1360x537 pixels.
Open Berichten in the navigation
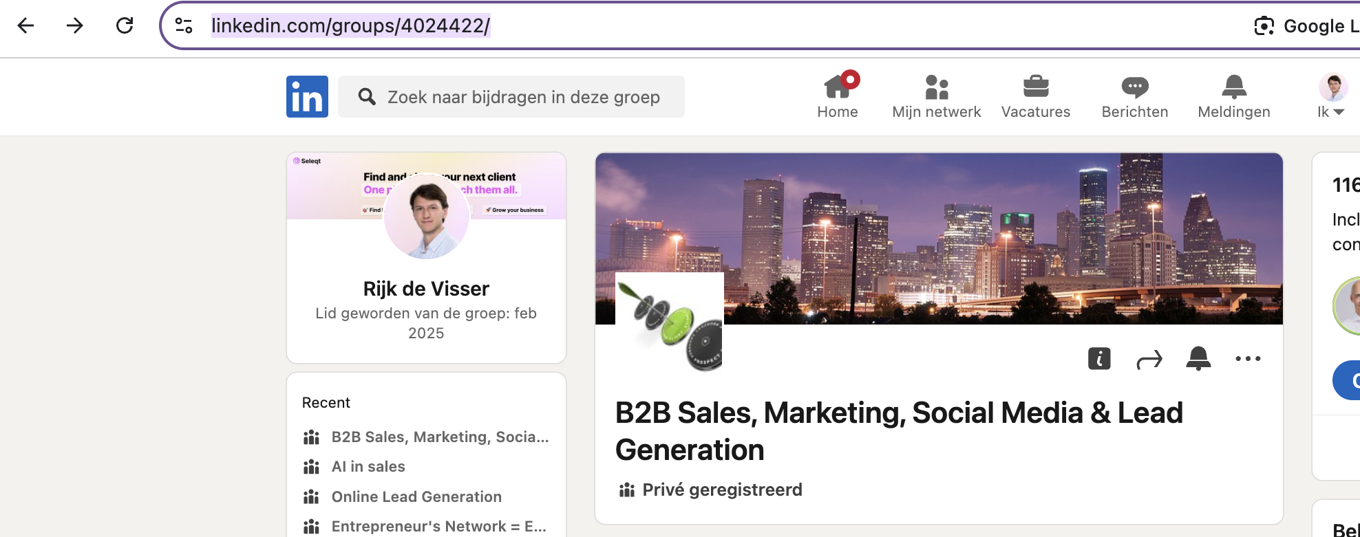[x=1134, y=96]
